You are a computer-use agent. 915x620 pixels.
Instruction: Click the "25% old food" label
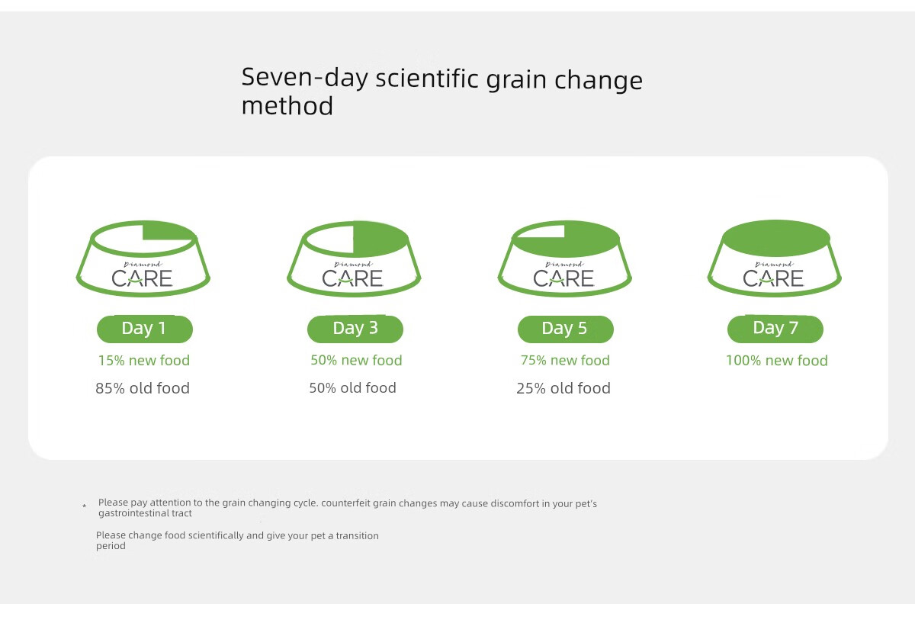563,388
